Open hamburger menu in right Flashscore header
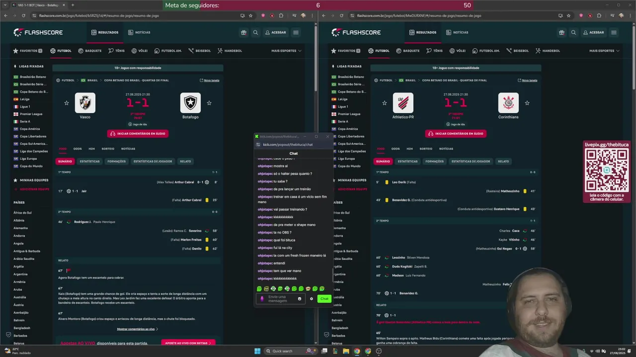This screenshot has height=357, width=636. 614,32
